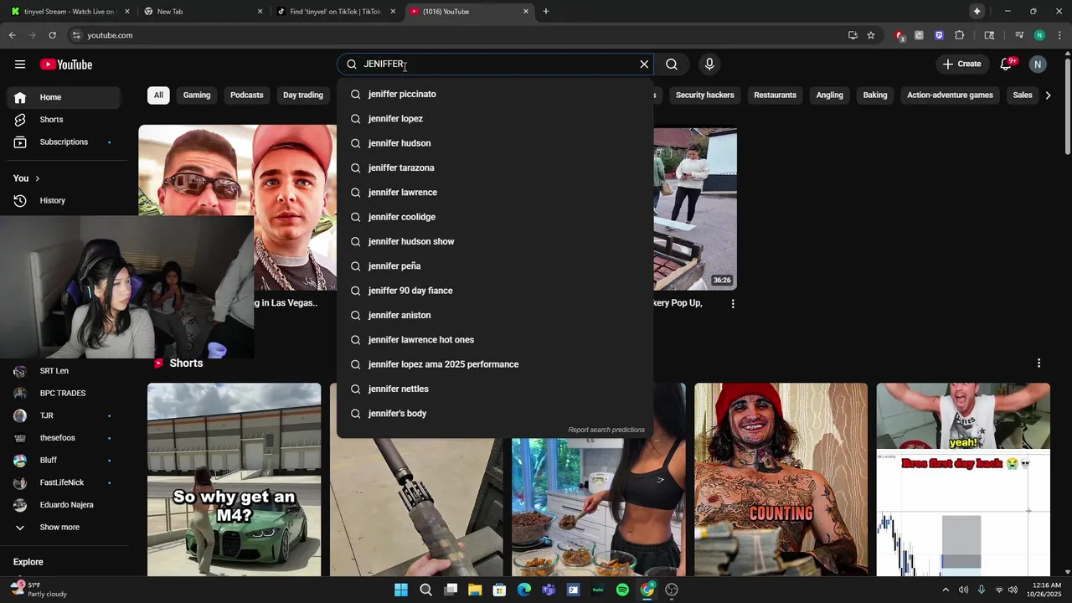The height and width of the screenshot is (603, 1072).
Task: Select the 'Gaming' filter chip
Action: (x=197, y=95)
